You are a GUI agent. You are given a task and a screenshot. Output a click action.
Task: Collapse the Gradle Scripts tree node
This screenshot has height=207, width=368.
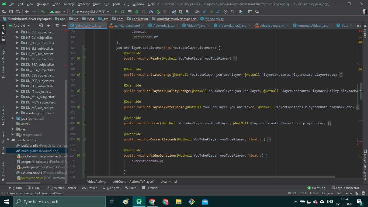tap(8, 140)
